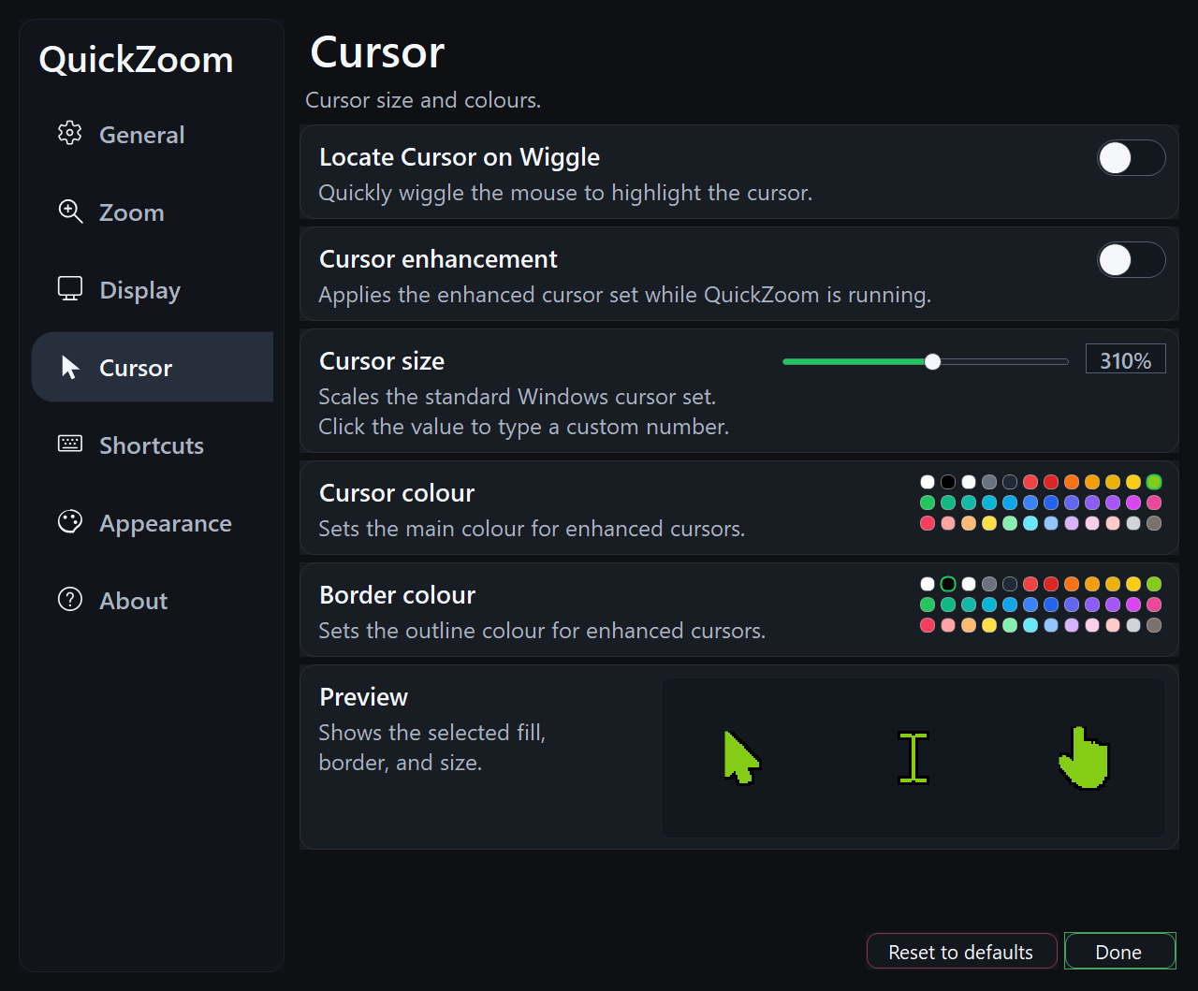Click the 'Cursor size and colours.' subtitle
The image size is (1198, 991).
pos(423,100)
